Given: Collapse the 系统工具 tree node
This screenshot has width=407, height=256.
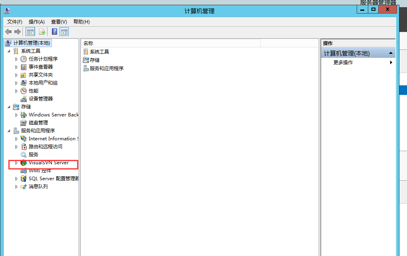Looking at the screenshot, I should 9,51.
